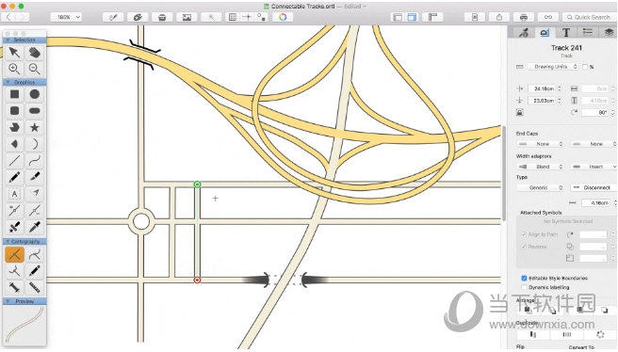Click the grid toolbar icon
The image size is (618, 352).
pos(233,17)
